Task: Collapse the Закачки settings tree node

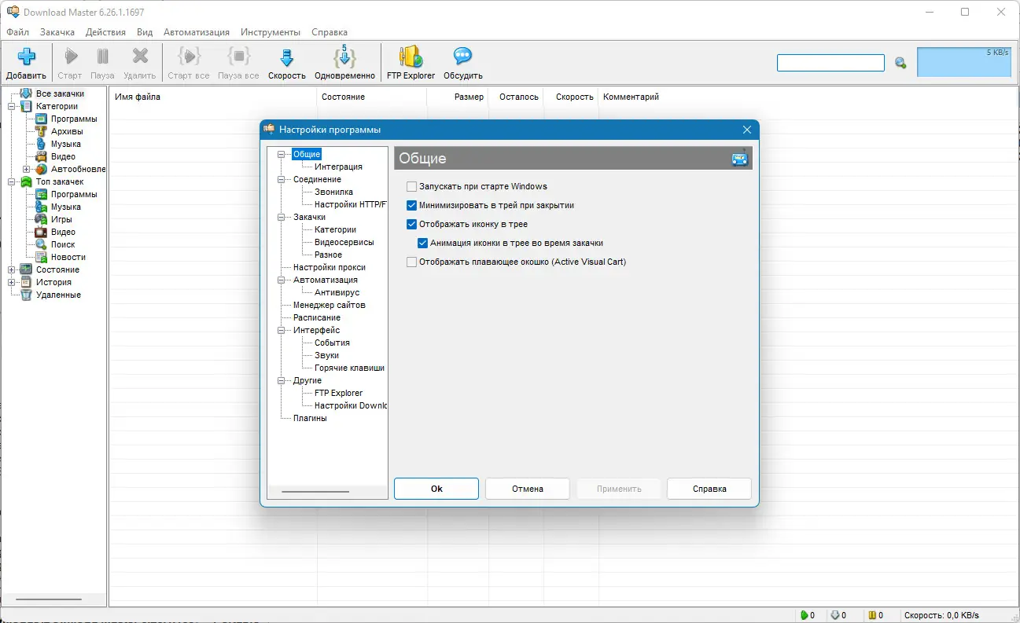Action: pos(282,217)
